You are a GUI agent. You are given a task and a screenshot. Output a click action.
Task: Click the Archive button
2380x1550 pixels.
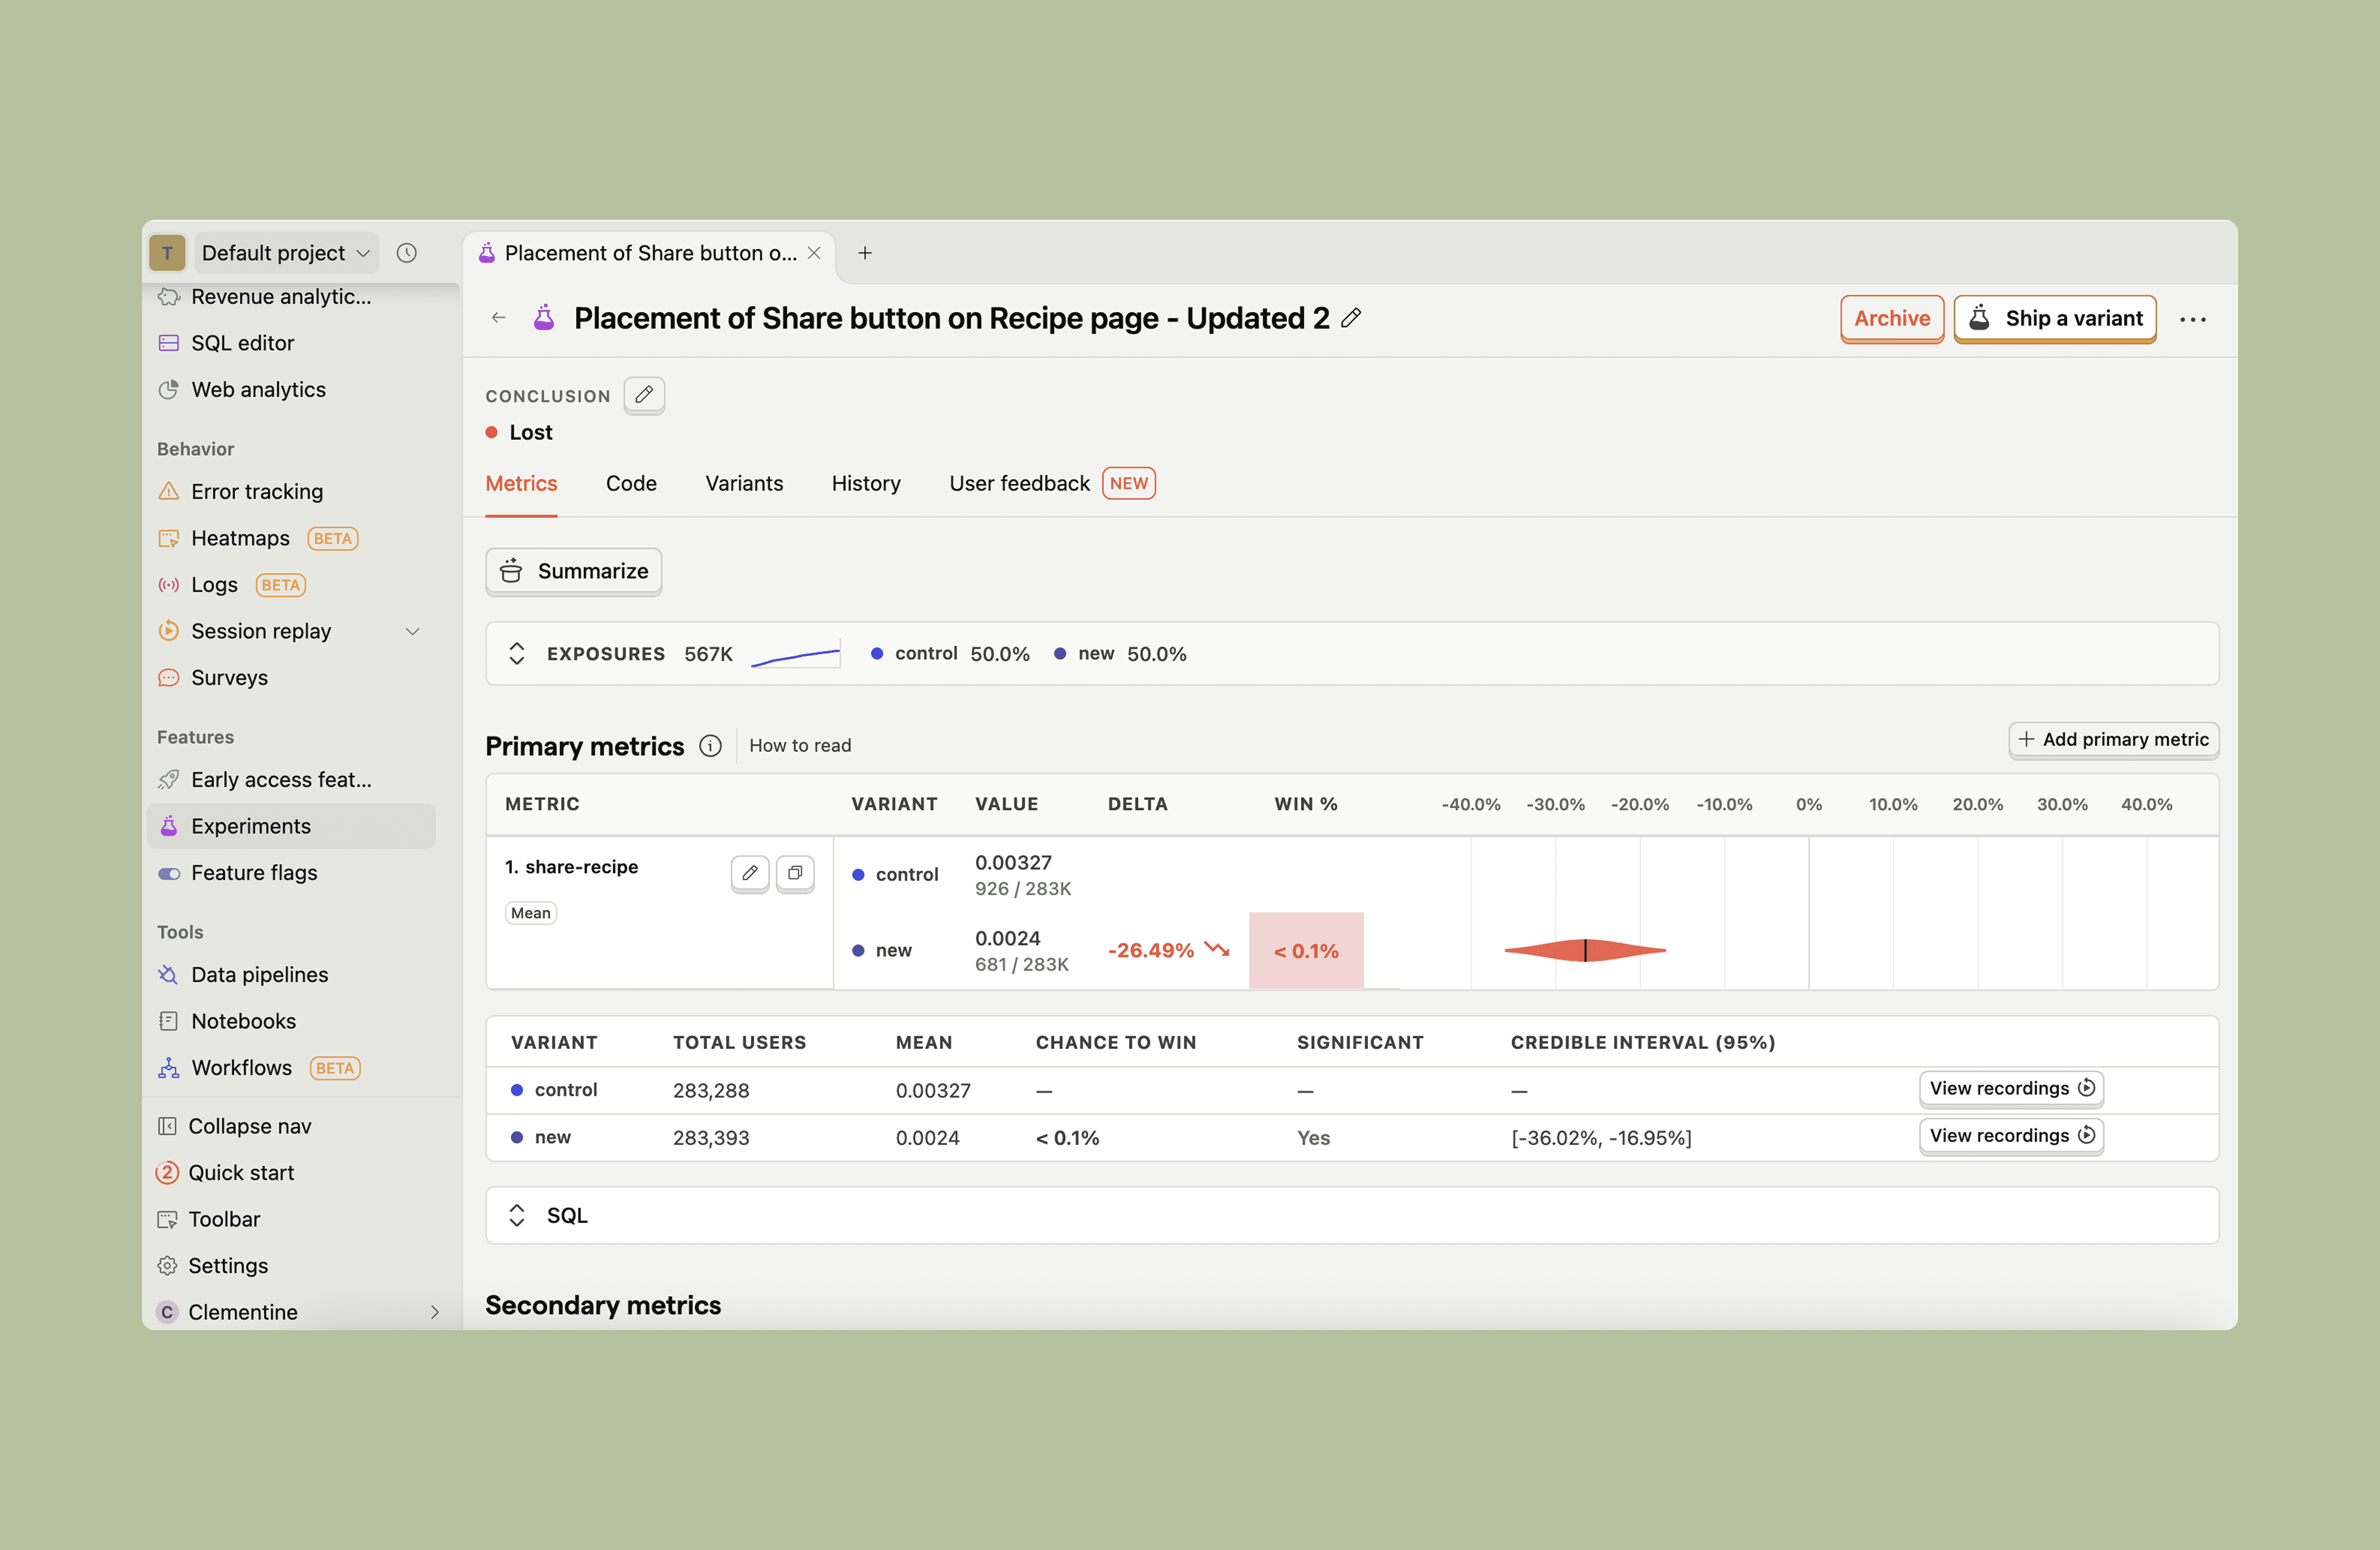1892,319
